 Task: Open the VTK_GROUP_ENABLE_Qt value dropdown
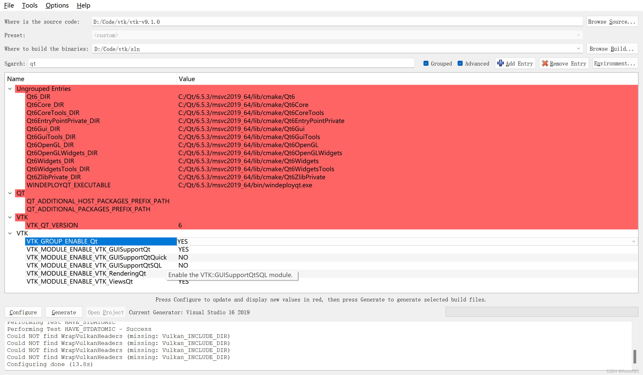point(633,241)
